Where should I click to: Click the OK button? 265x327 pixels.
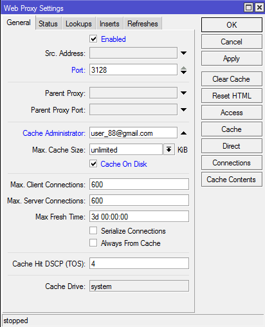232,25
